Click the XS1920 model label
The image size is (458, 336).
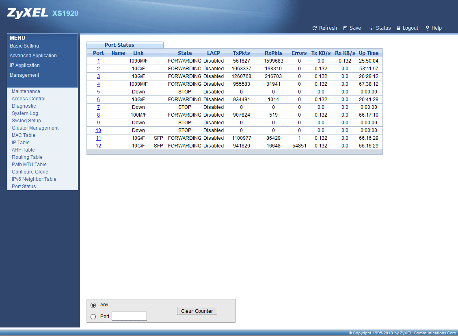(65, 13)
